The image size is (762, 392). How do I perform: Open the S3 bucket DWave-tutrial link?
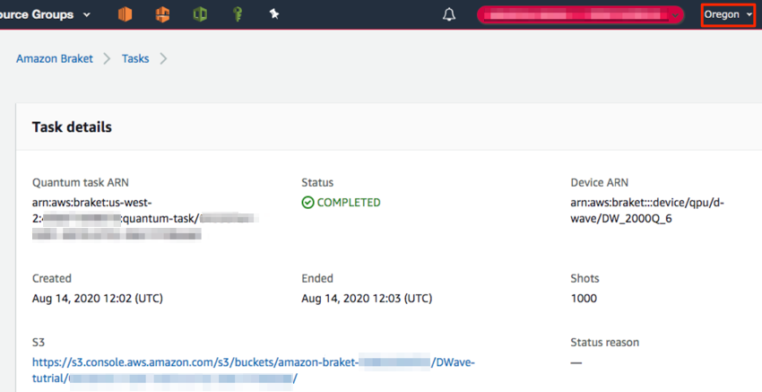click(x=253, y=370)
